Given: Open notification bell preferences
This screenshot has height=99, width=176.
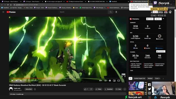Looking at the screenshot, I should [x=35, y=89].
